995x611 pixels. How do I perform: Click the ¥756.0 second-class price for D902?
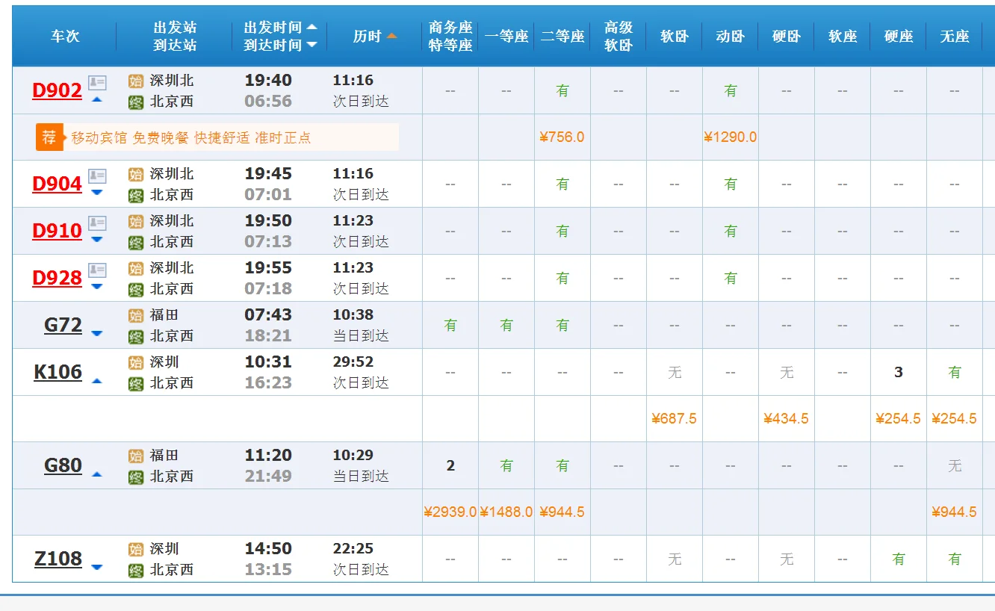pos(562,137)
